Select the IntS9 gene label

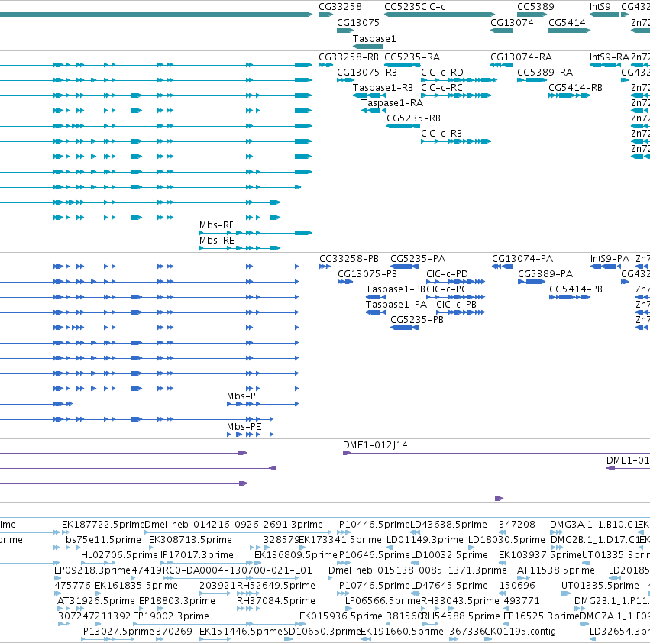[x=600, y=7]
